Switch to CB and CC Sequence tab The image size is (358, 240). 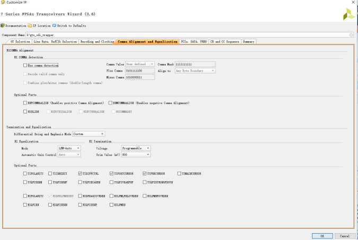[x=225, y=42]
